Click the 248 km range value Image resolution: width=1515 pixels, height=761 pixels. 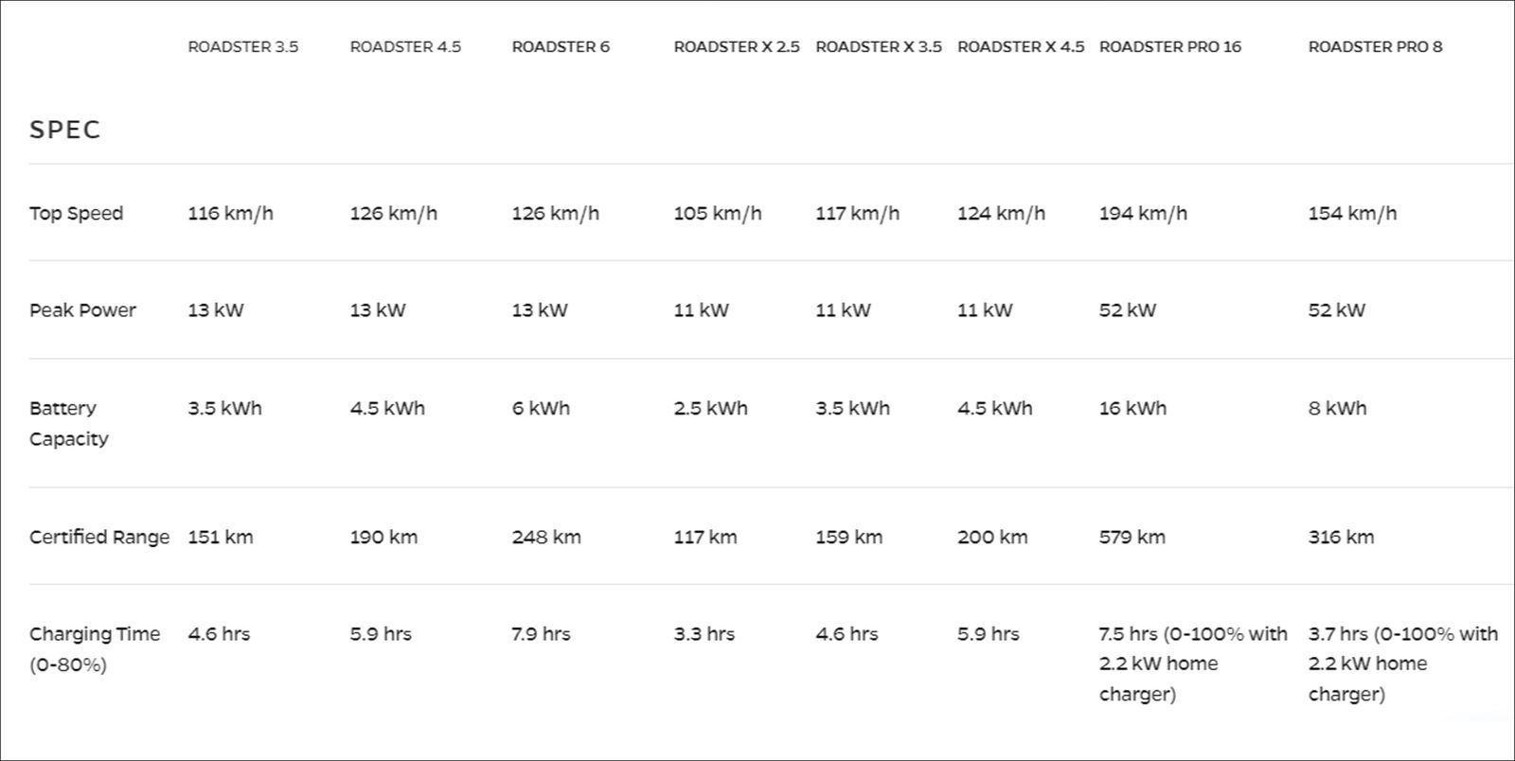[x=546, y=538]
